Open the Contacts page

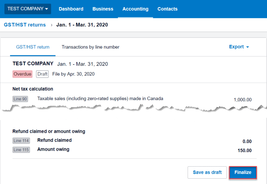[167, 9]
